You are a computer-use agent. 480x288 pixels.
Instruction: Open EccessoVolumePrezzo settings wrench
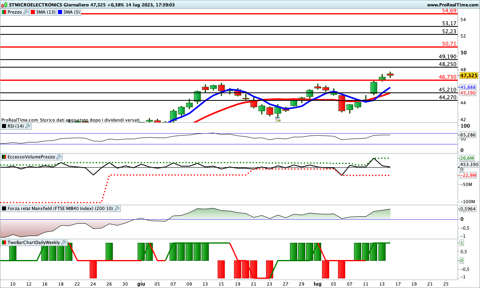pyautogui.click(x=58, y=157)
